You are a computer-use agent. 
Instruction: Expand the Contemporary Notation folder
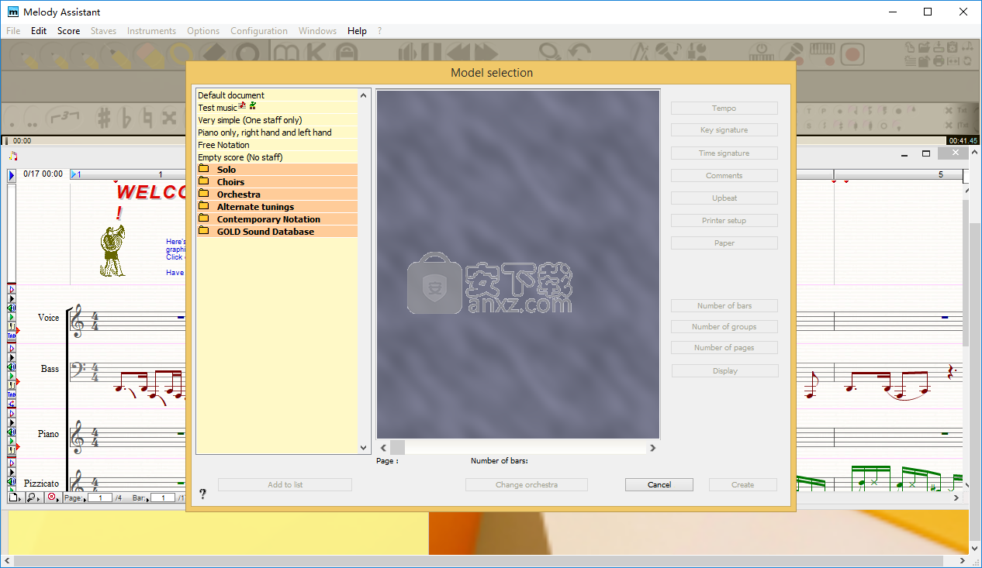click(277, 219)
